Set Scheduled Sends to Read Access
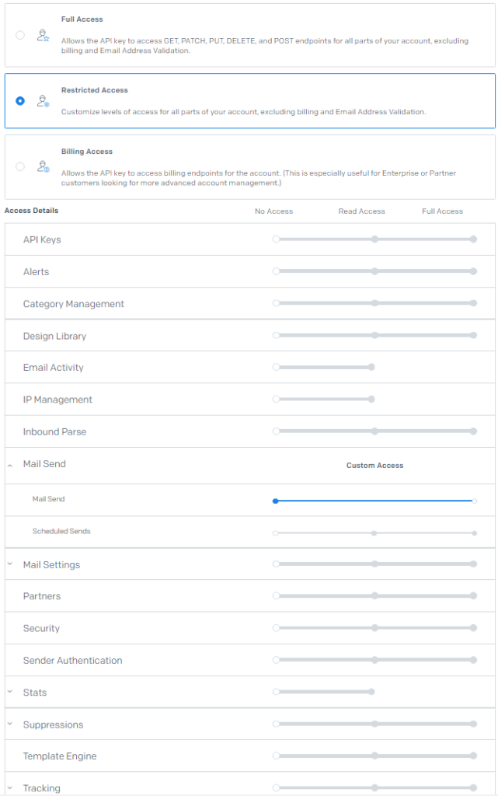Screen dimensions: 498x796 (x=374, y=533)
